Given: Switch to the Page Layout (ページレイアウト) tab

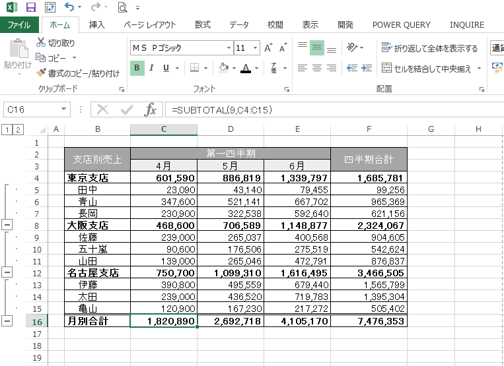Looking at the screenshot, I should [150, 24].
